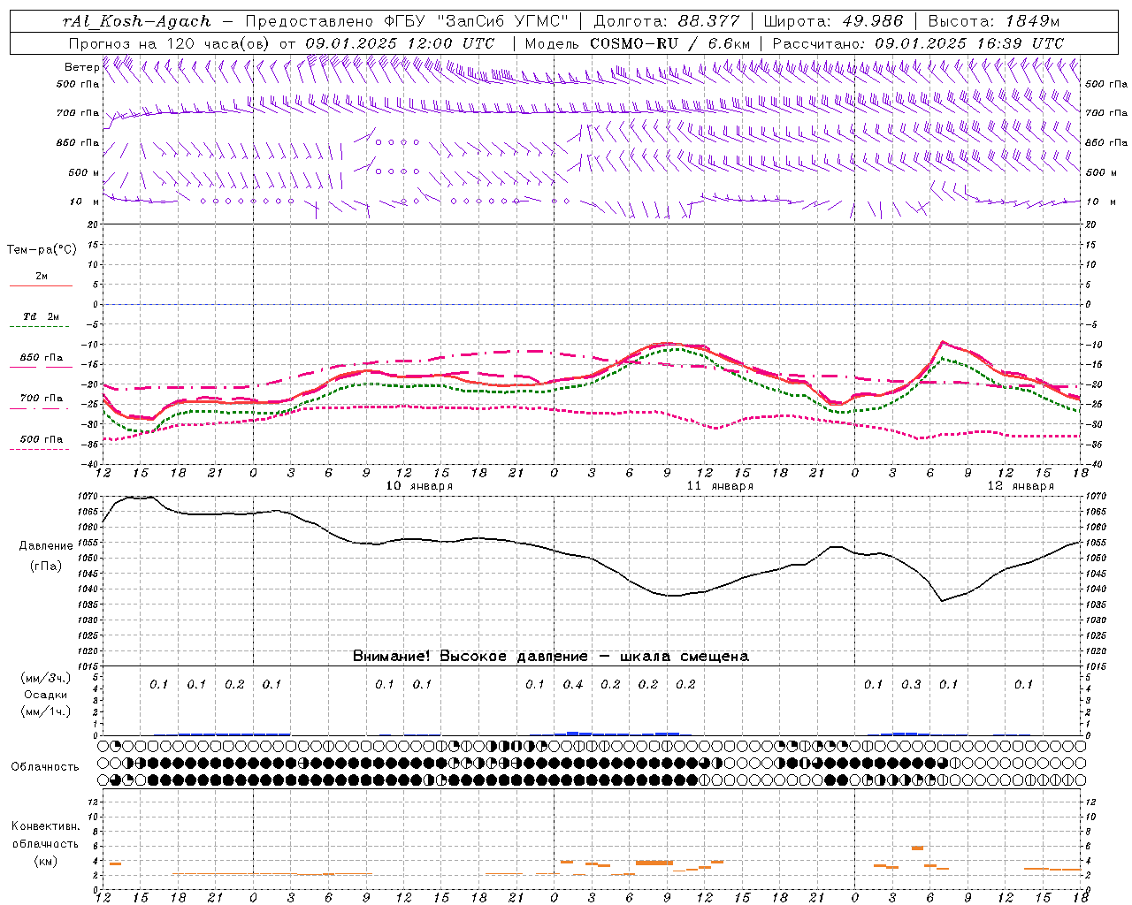Select the computed time Рассчитано: 09.01.2025 16:39 UTC

(x=918, y=43)
